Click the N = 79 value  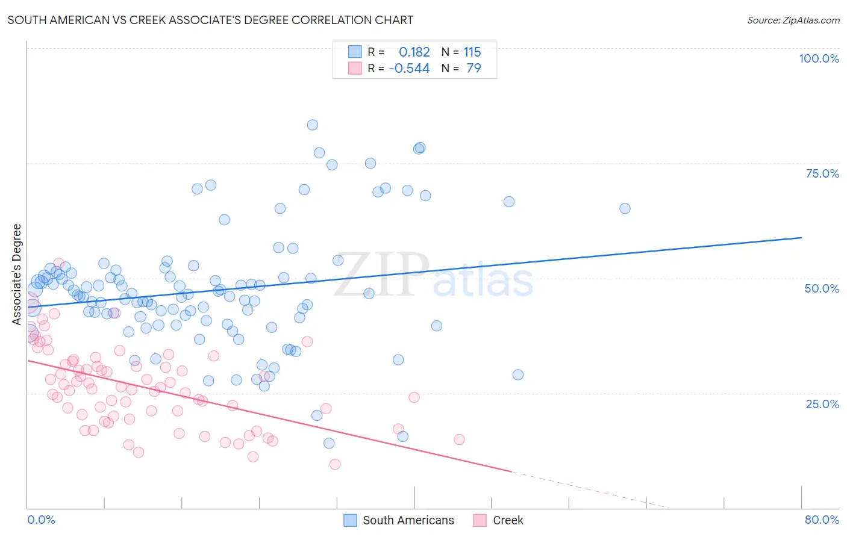pyautogui.click(x=461, y=68)
